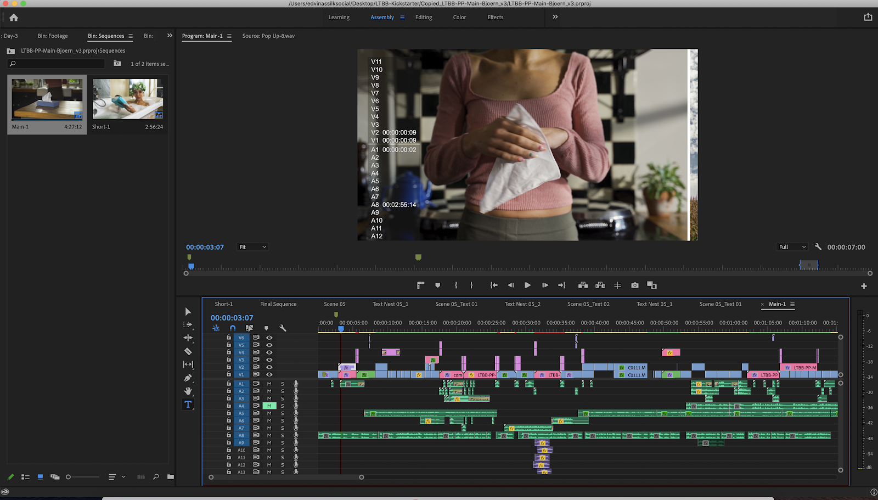
Task: Click the Find magnifier in Project panel
Action: (x=156, y=477)
